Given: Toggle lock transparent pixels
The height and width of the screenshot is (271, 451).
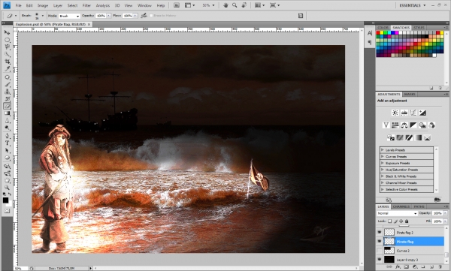Looking at the screenshot, I should tap(389, 221).
